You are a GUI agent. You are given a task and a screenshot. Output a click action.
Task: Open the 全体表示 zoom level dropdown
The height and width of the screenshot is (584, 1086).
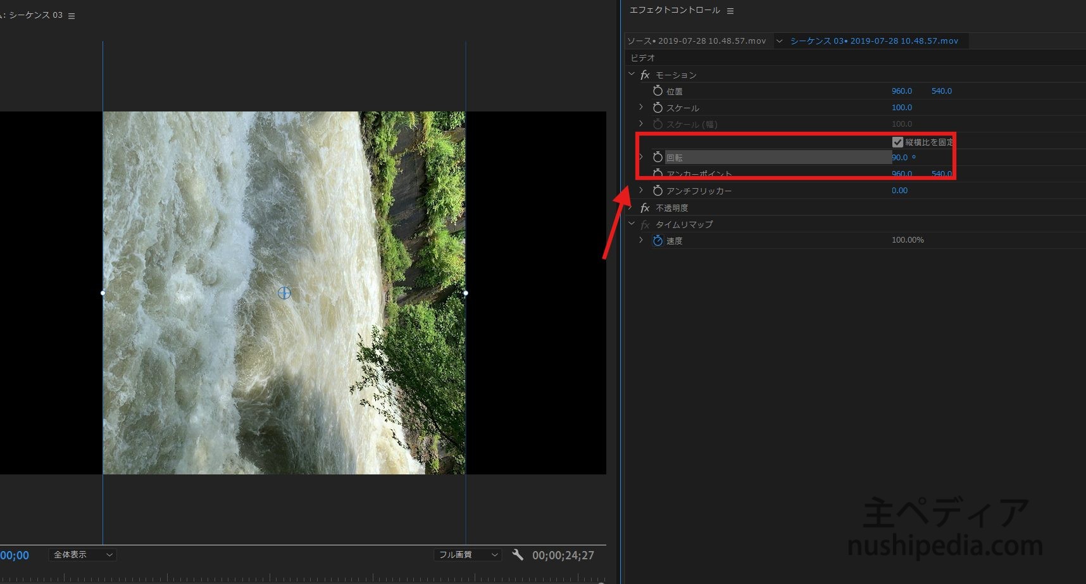[82, 555]
